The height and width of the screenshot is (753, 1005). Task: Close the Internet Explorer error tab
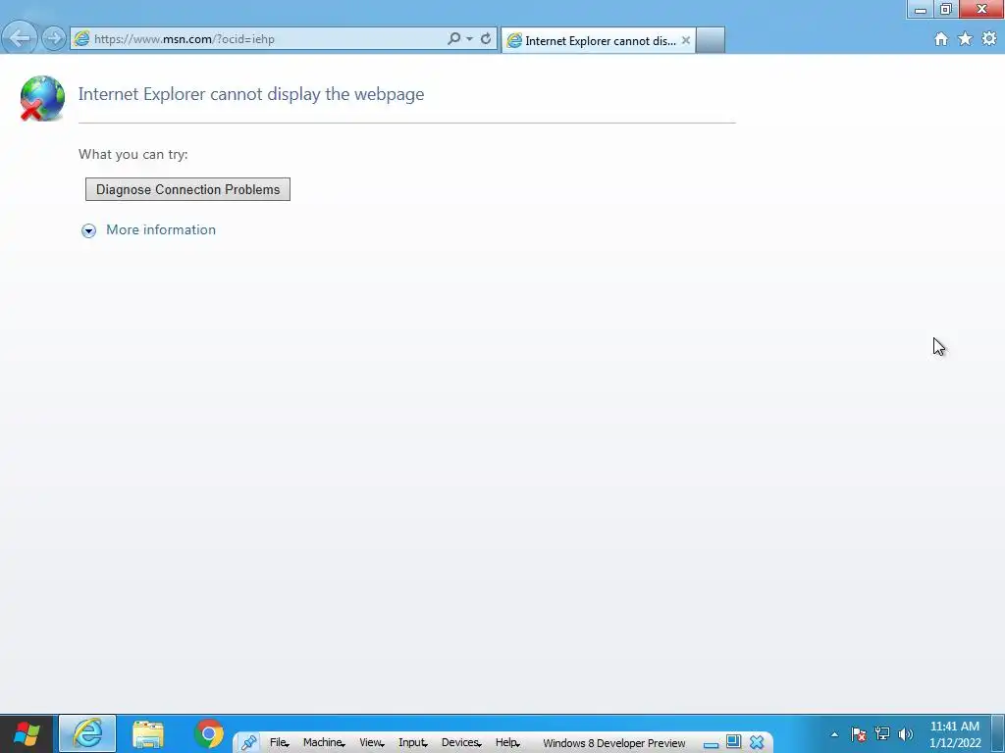click(686, 40)
